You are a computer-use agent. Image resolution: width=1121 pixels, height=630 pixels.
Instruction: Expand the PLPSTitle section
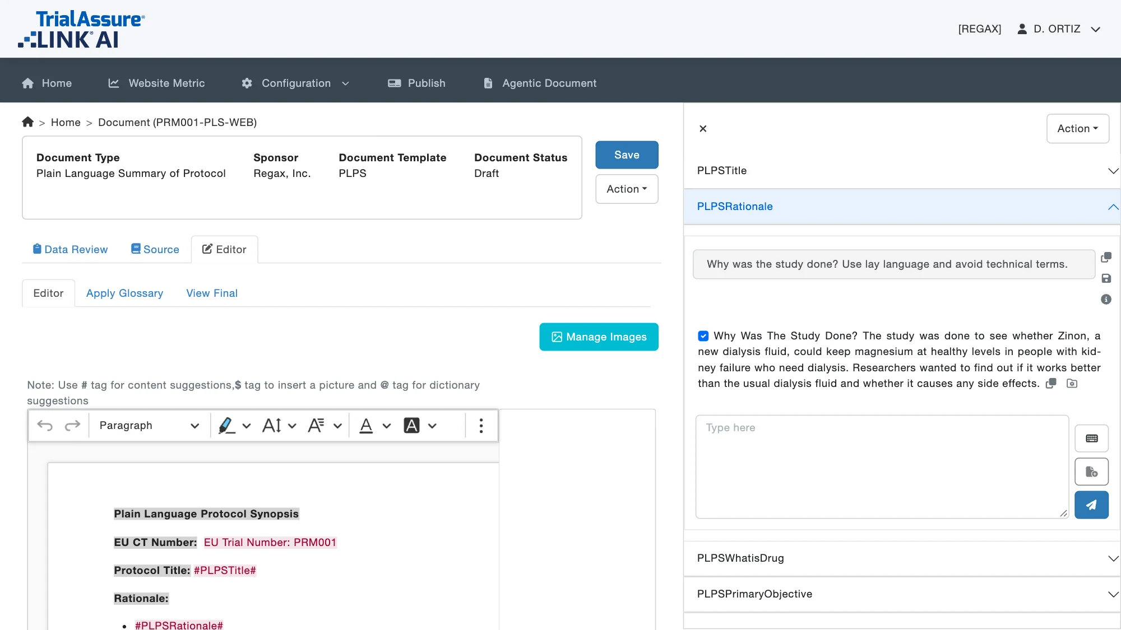point(902,171)
